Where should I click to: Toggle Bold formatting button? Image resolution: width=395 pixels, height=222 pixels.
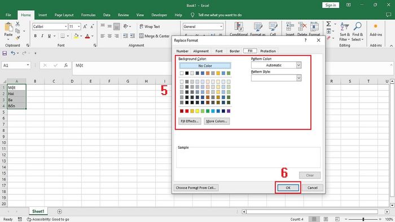(35, 36)
